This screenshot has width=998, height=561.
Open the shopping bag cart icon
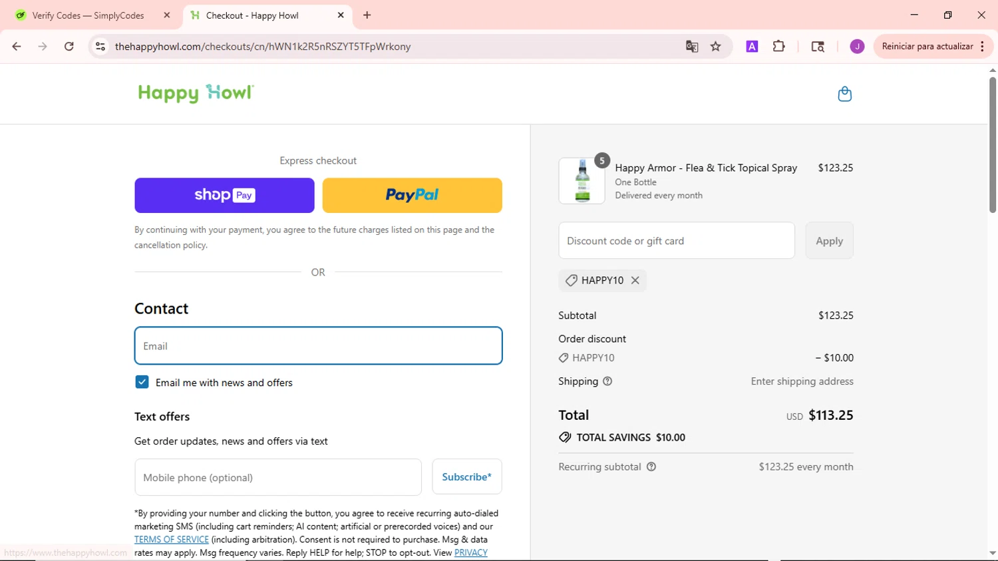(x=845, y=94)
